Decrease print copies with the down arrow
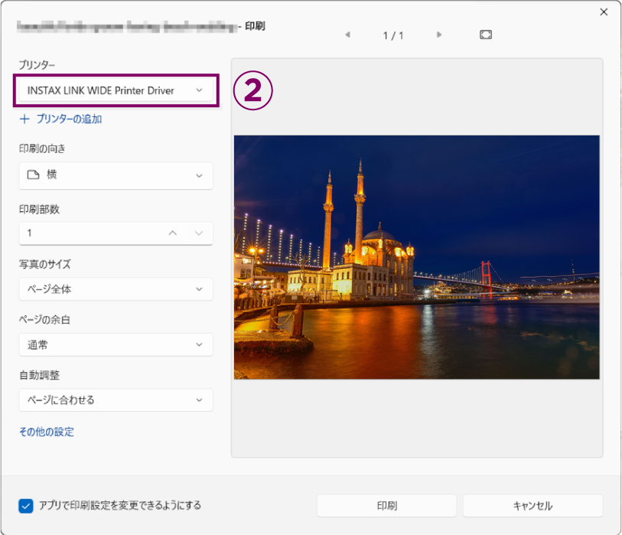Viewport: 622px width, 535px height. (x=199, y=233)
